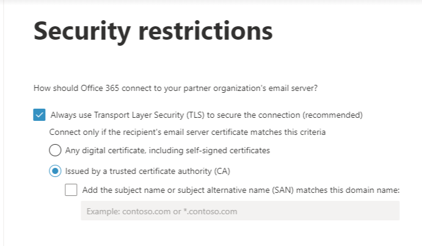This screenshot has width=422, height=246.
Task: Click the Issued by a trusted certificate authority label
Action: 147,171
